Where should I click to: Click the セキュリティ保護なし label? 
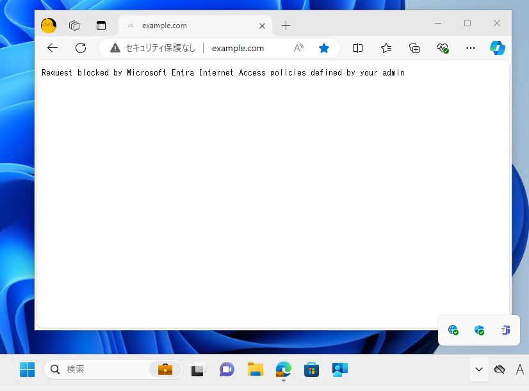click(161, 48)
